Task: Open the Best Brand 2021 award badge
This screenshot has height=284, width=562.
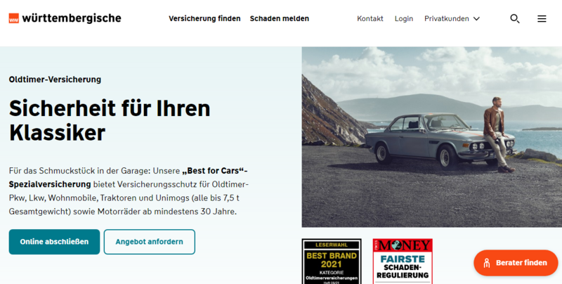Action: (332, 262)
